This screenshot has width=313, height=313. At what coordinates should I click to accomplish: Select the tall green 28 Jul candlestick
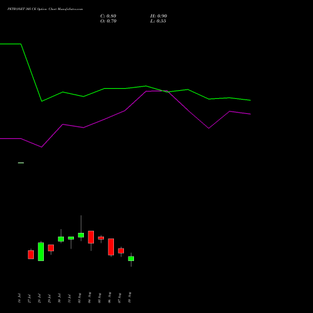pos(41,252)
